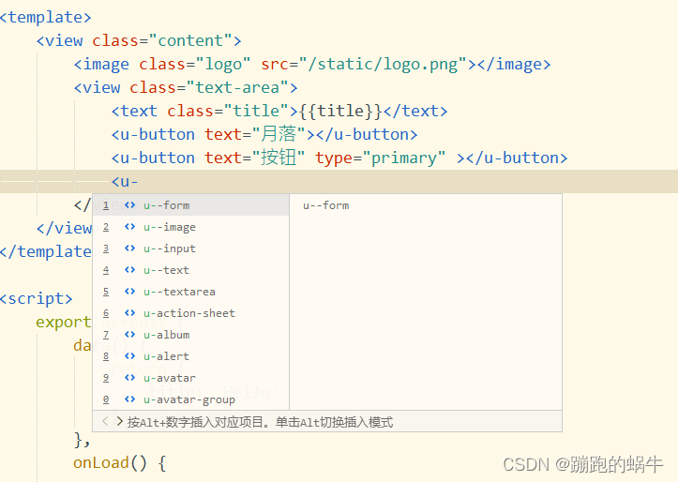This screenshot has height=482, width=678.
Task: Select the u--form autocomplete suggestion
Action: 190,205
